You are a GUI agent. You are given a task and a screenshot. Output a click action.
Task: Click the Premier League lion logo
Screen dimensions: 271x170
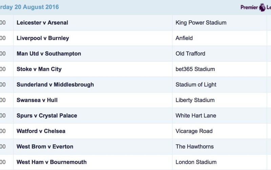click(x=262, y=7)
